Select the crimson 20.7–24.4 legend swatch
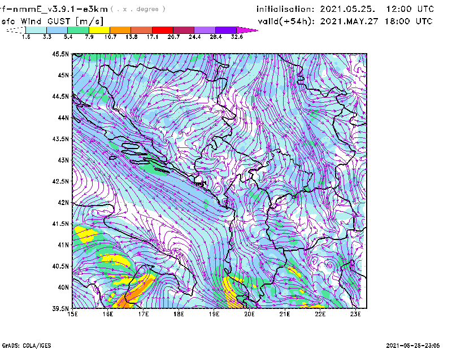The width and height of the screenshot is (452, 349). click(x=184, y=30)
